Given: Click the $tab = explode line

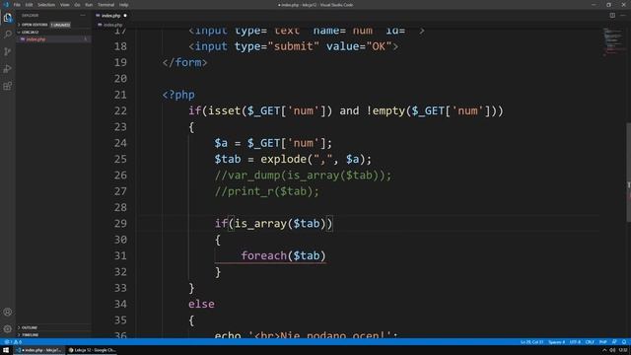Looking at the screenshot, I should pos(293,159).
